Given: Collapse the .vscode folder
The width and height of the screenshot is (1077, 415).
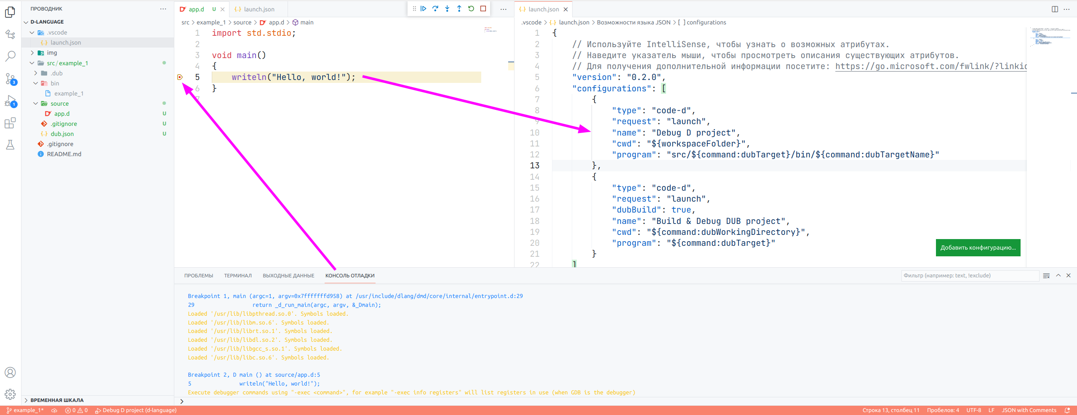Looking at the screenshot, I should tap(32, 32).
